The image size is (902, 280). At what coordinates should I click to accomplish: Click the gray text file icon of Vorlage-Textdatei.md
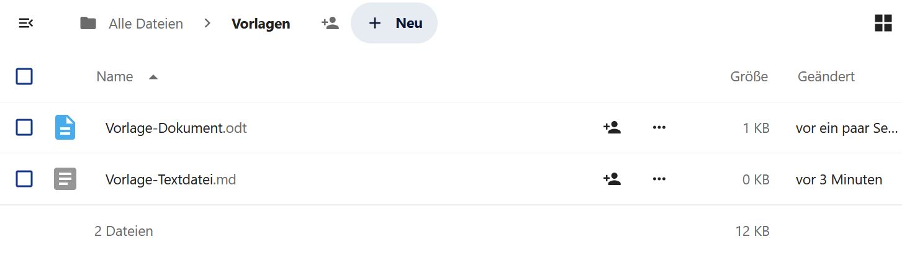[65, 179]
